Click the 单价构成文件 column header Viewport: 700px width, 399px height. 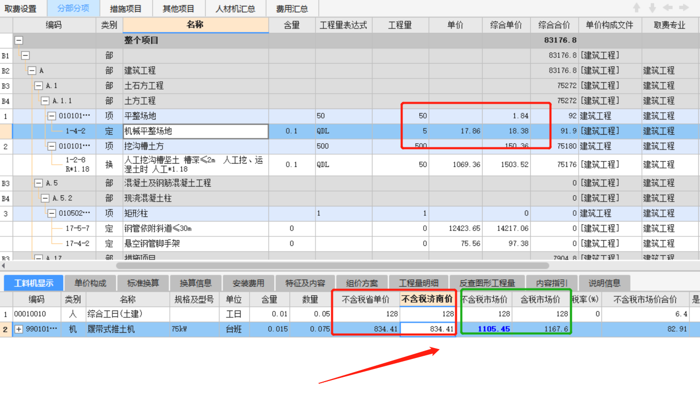(610, 25)
